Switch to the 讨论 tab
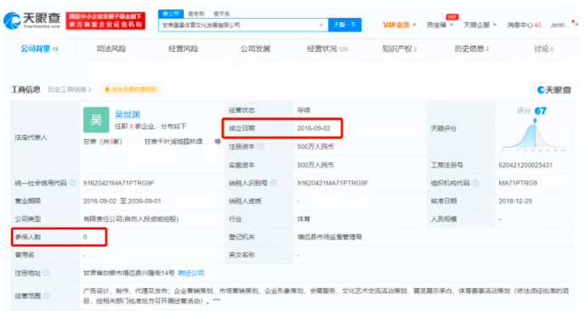 pyautogui.click(x=543, y=49)
